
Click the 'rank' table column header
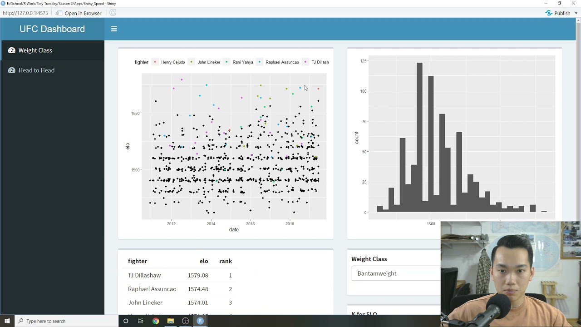(x=226, y=261)
